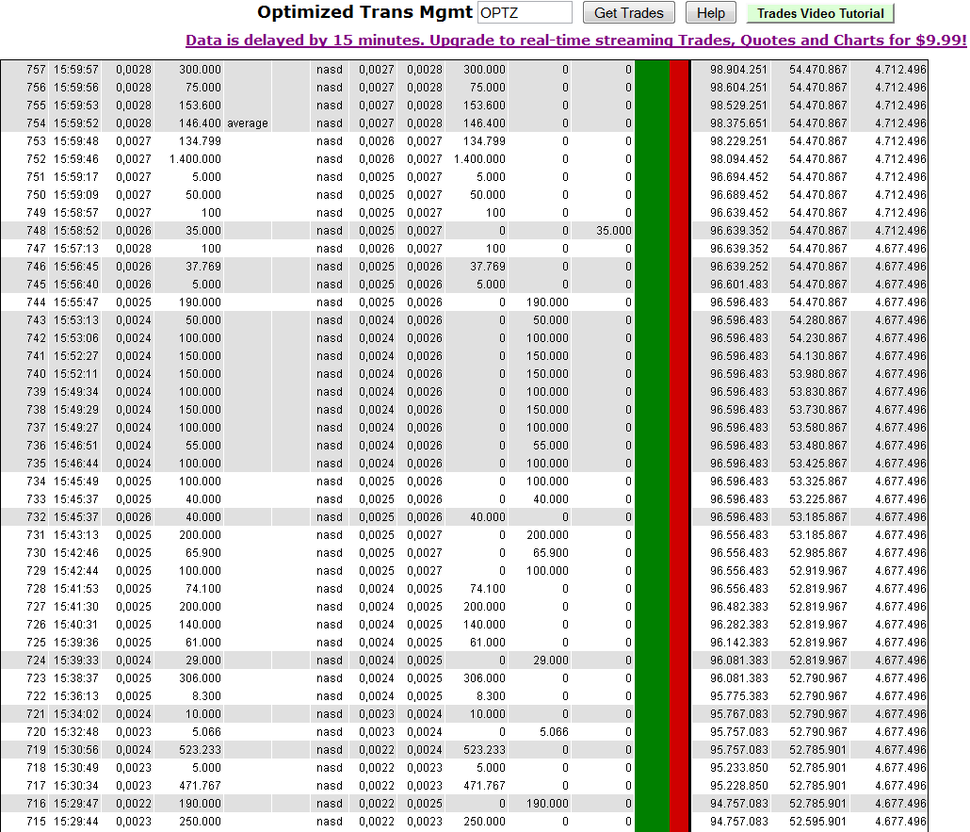The height and width of the screenshot is (832, 970).
Task: Select the cumulative value 98.094.452
Action: coord(738,159)
